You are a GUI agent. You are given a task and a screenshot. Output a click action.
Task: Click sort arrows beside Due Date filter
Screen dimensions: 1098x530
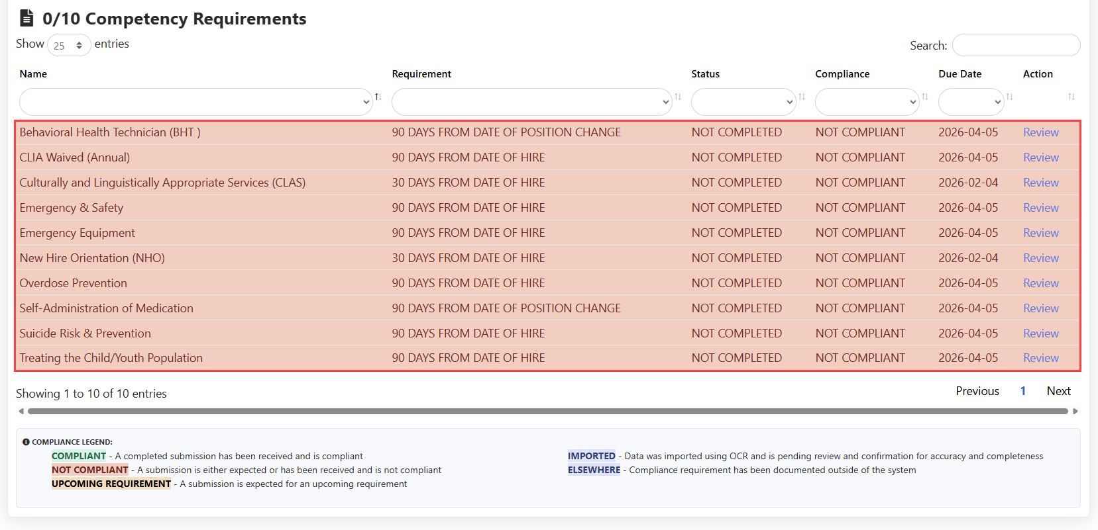[x=1009, y=97]
